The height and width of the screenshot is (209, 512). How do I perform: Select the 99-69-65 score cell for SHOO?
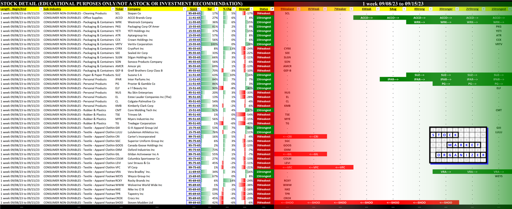pos(194,203)
